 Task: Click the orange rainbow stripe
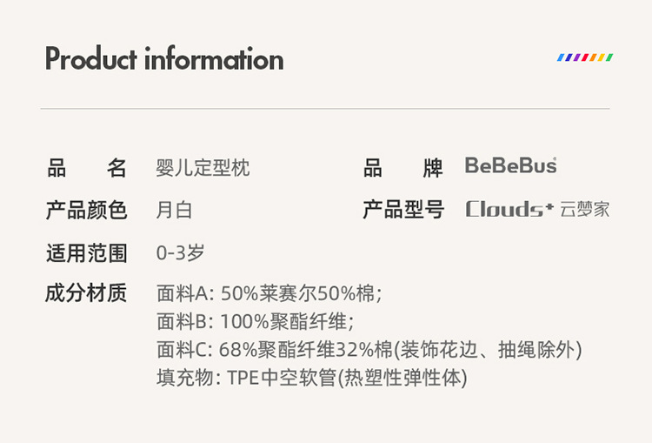[593, 57]
